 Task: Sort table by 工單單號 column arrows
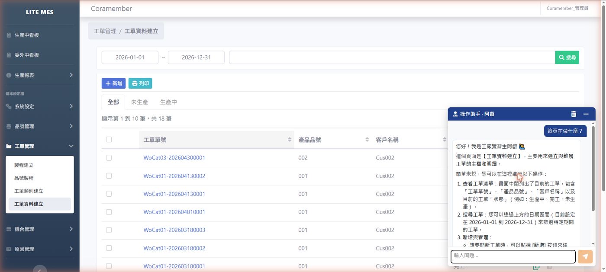click(290, 140)
